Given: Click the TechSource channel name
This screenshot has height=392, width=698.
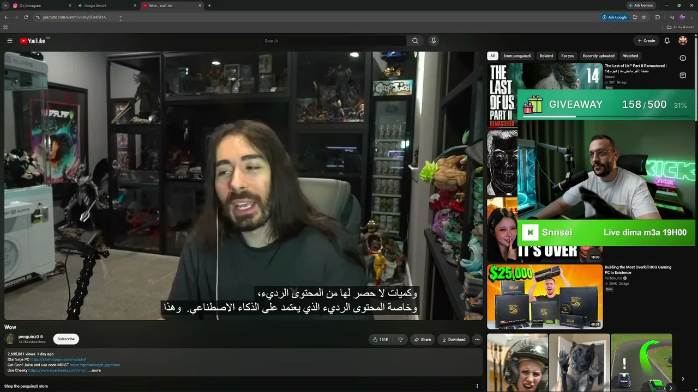Looking at the screenshot, I should 614,278.
